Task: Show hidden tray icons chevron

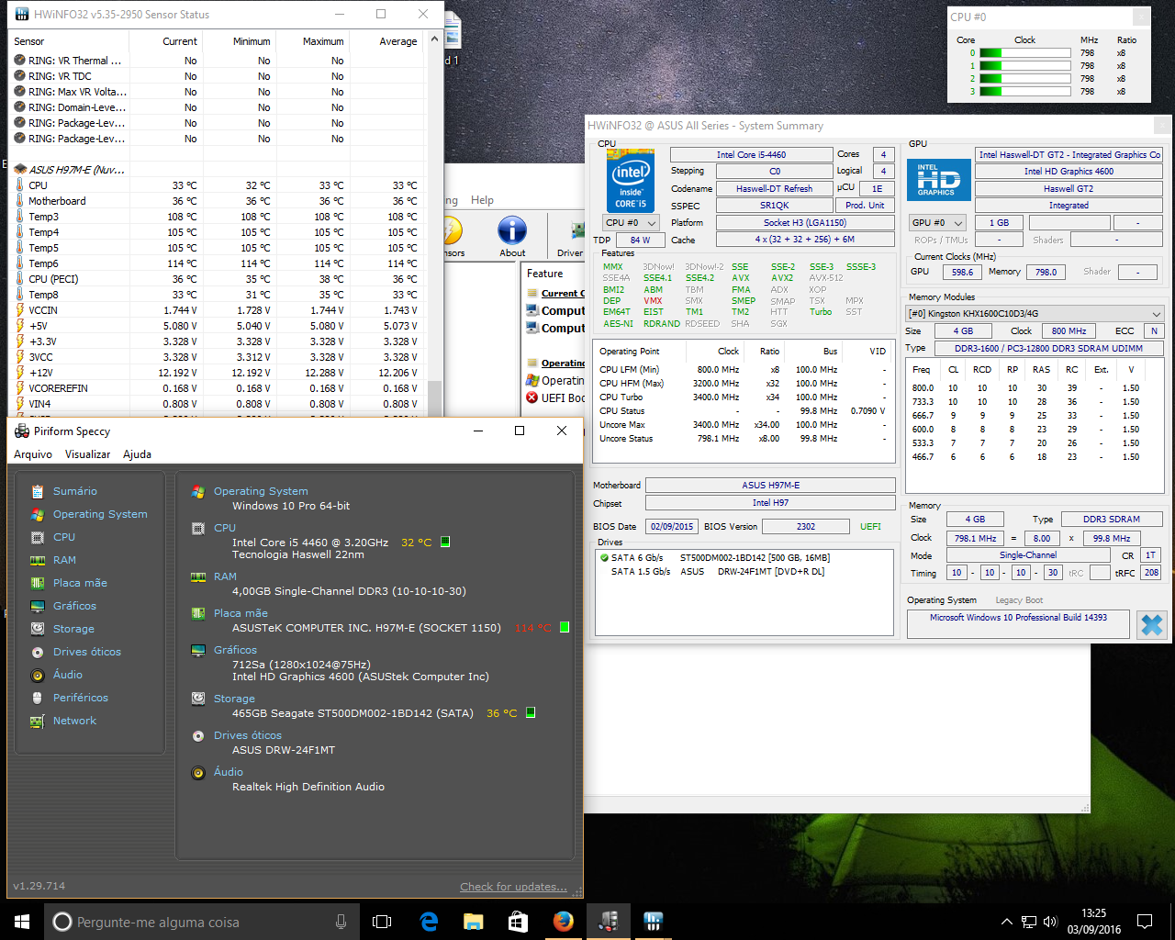Action: 1006,922
